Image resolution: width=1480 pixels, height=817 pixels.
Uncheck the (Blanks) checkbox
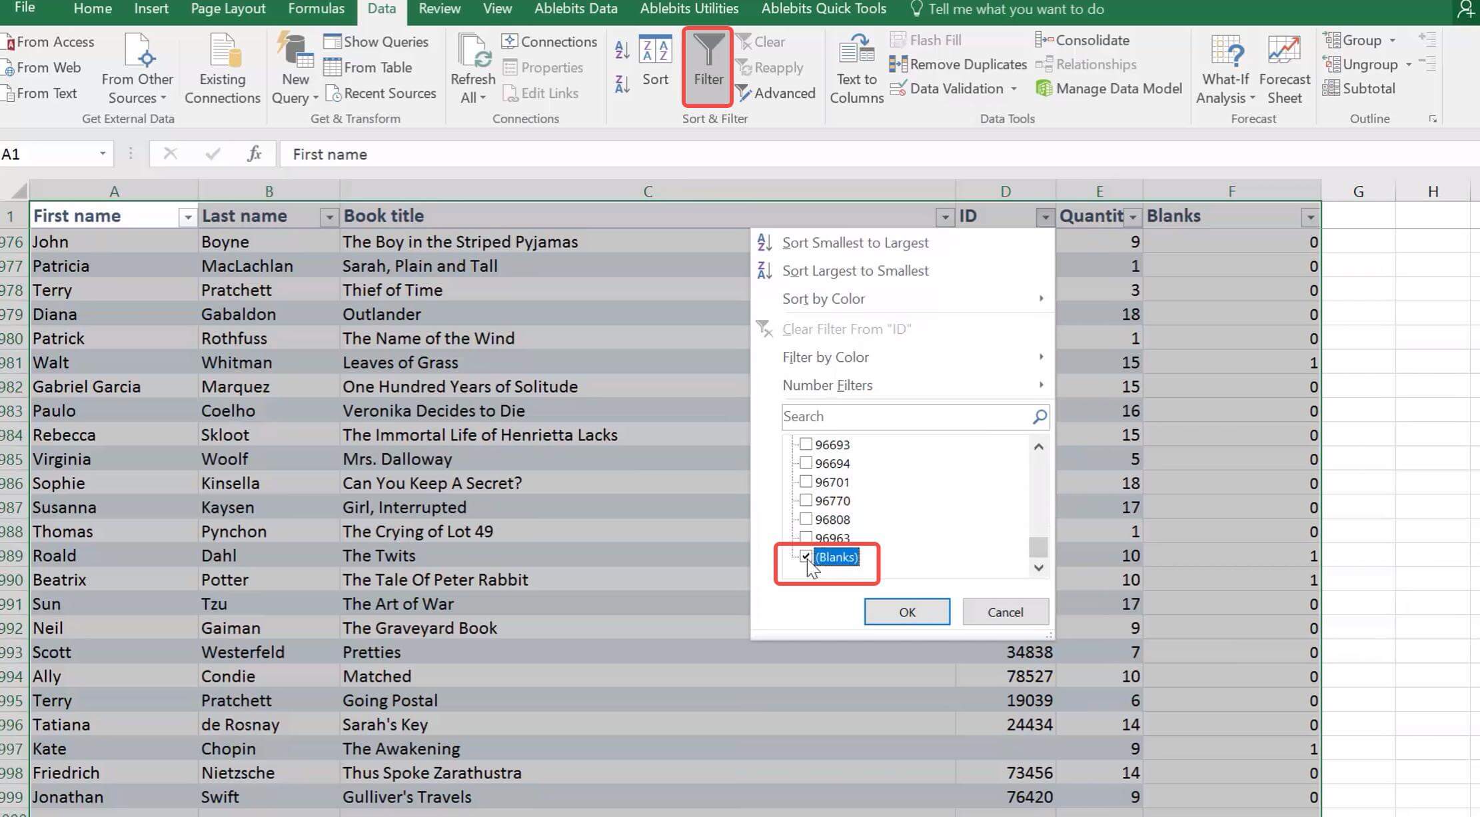806,556
